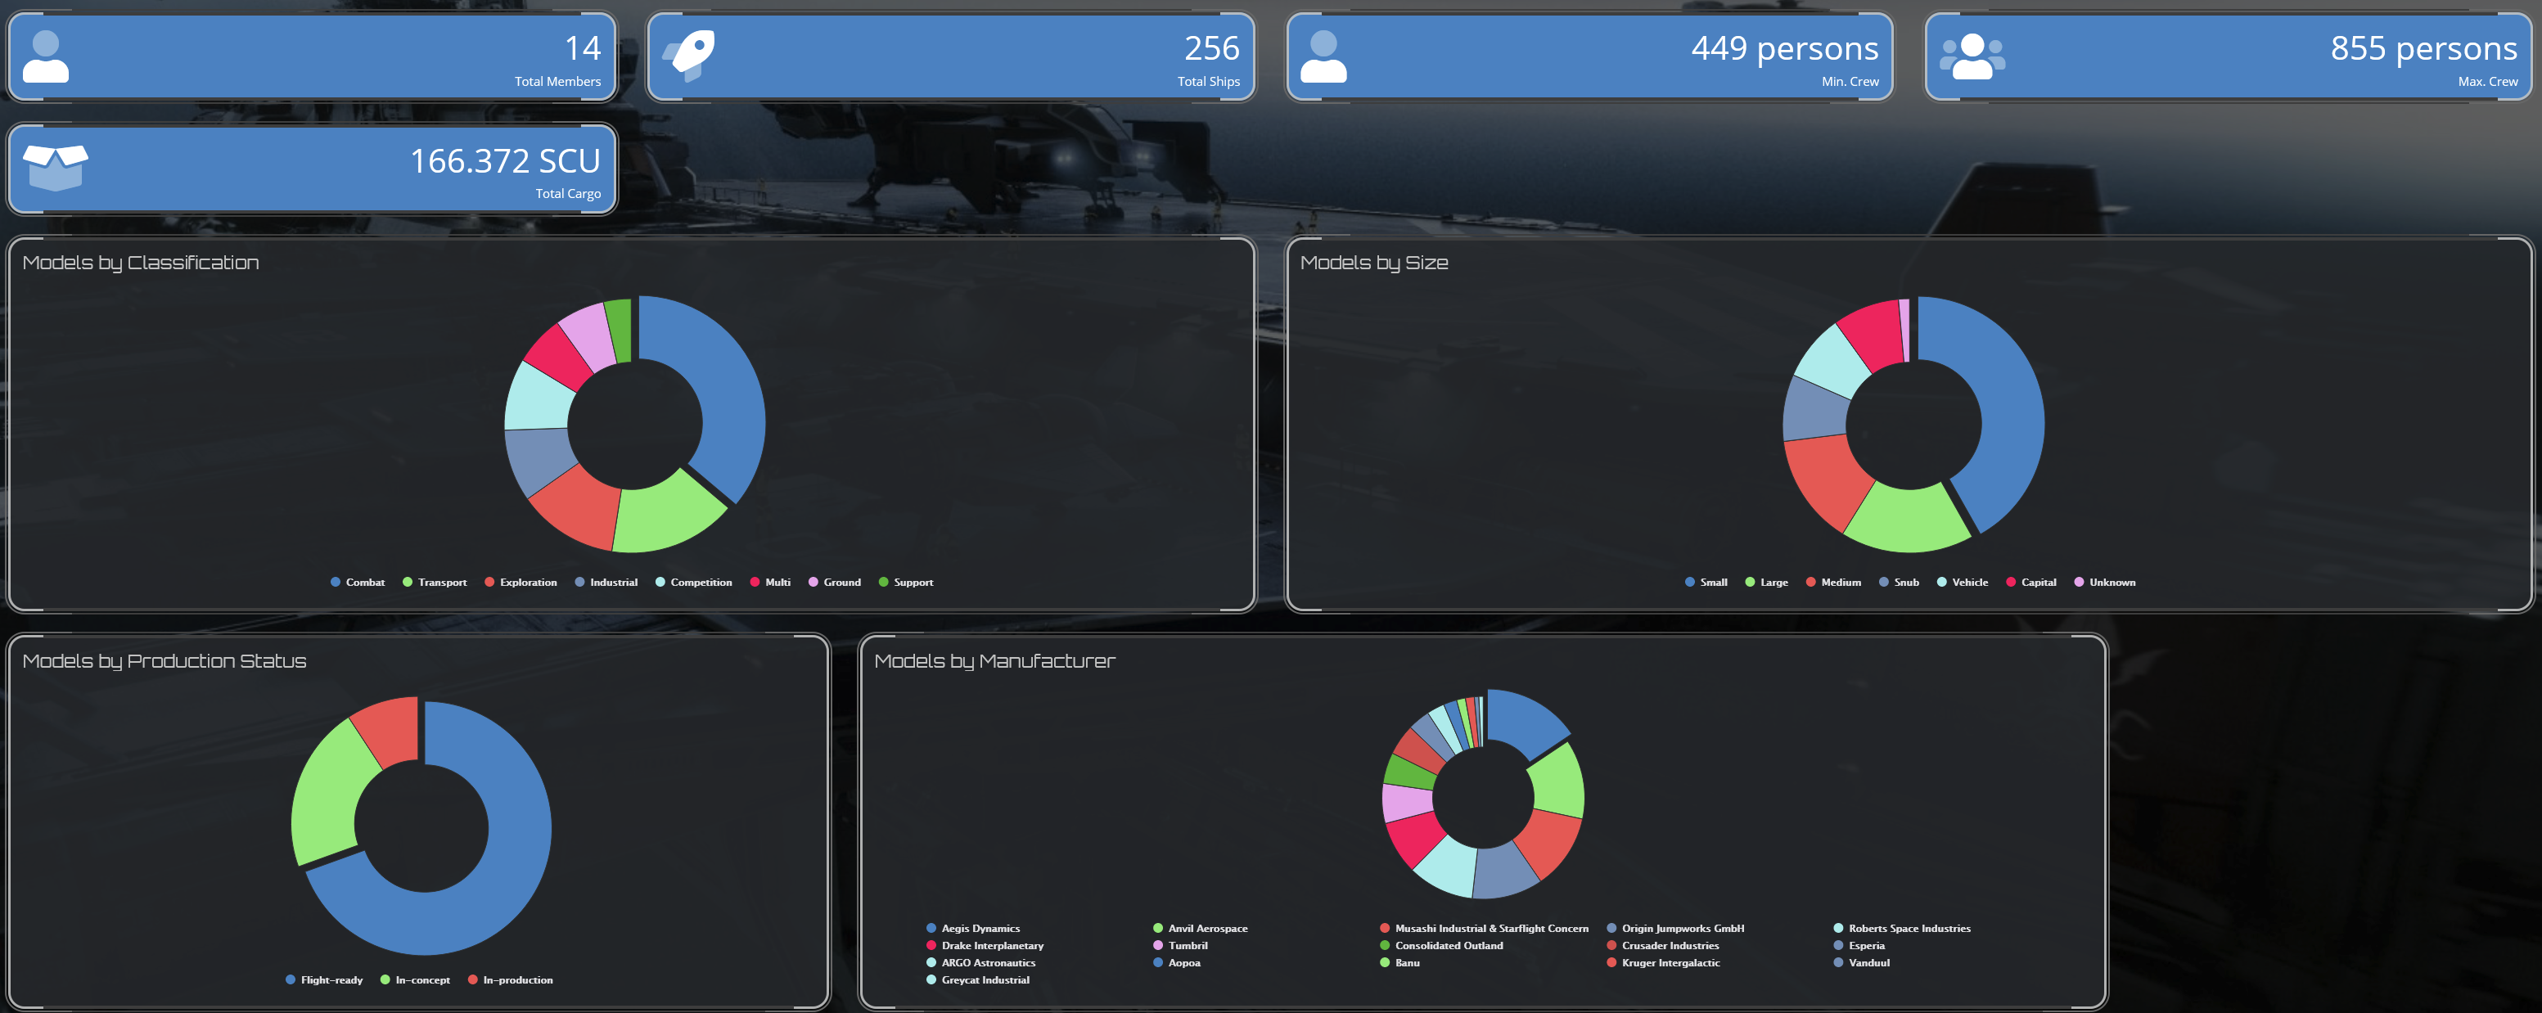The width and height of the screenshot is (2542, 1013).
Task: Toggle Roberts Space Industries legend entry
Action: (x=1909, y=928)
